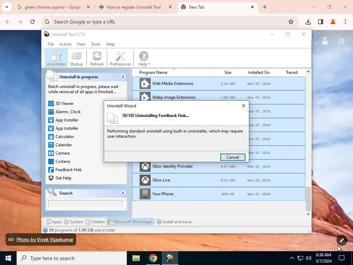The width and height of the screenshot is (353, 265).
Task: Open the Help toolbar dropdown
Action: pyautogui.click(x=144, y=58)
